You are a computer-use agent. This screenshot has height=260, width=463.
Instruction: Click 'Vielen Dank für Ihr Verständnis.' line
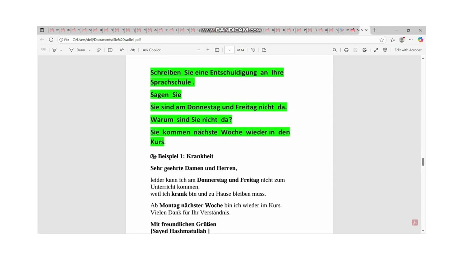190,212
